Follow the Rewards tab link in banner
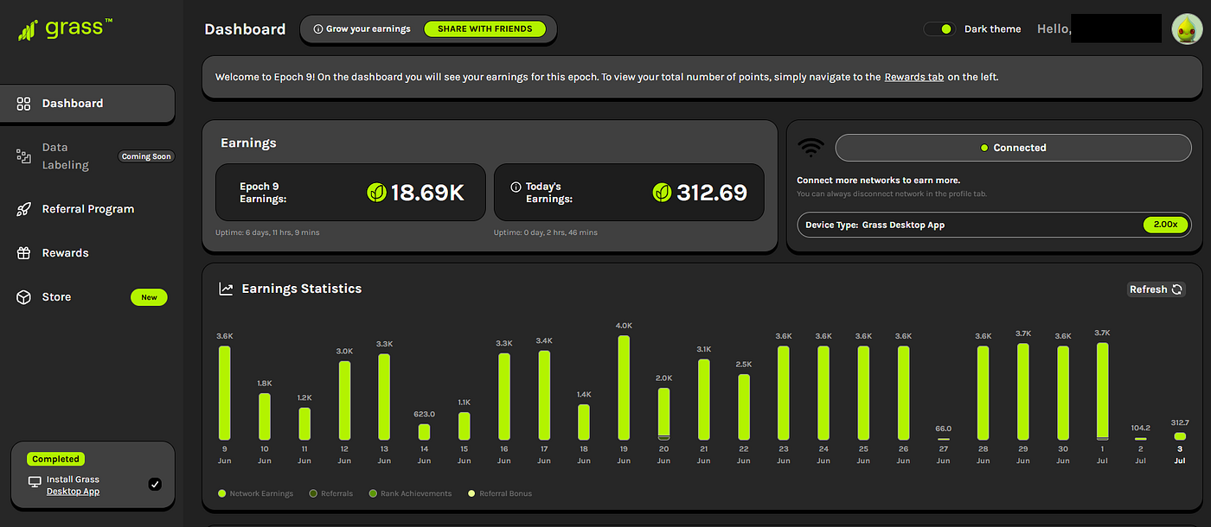The width and height of the screenshot is (1211, 527). (913, 78)
